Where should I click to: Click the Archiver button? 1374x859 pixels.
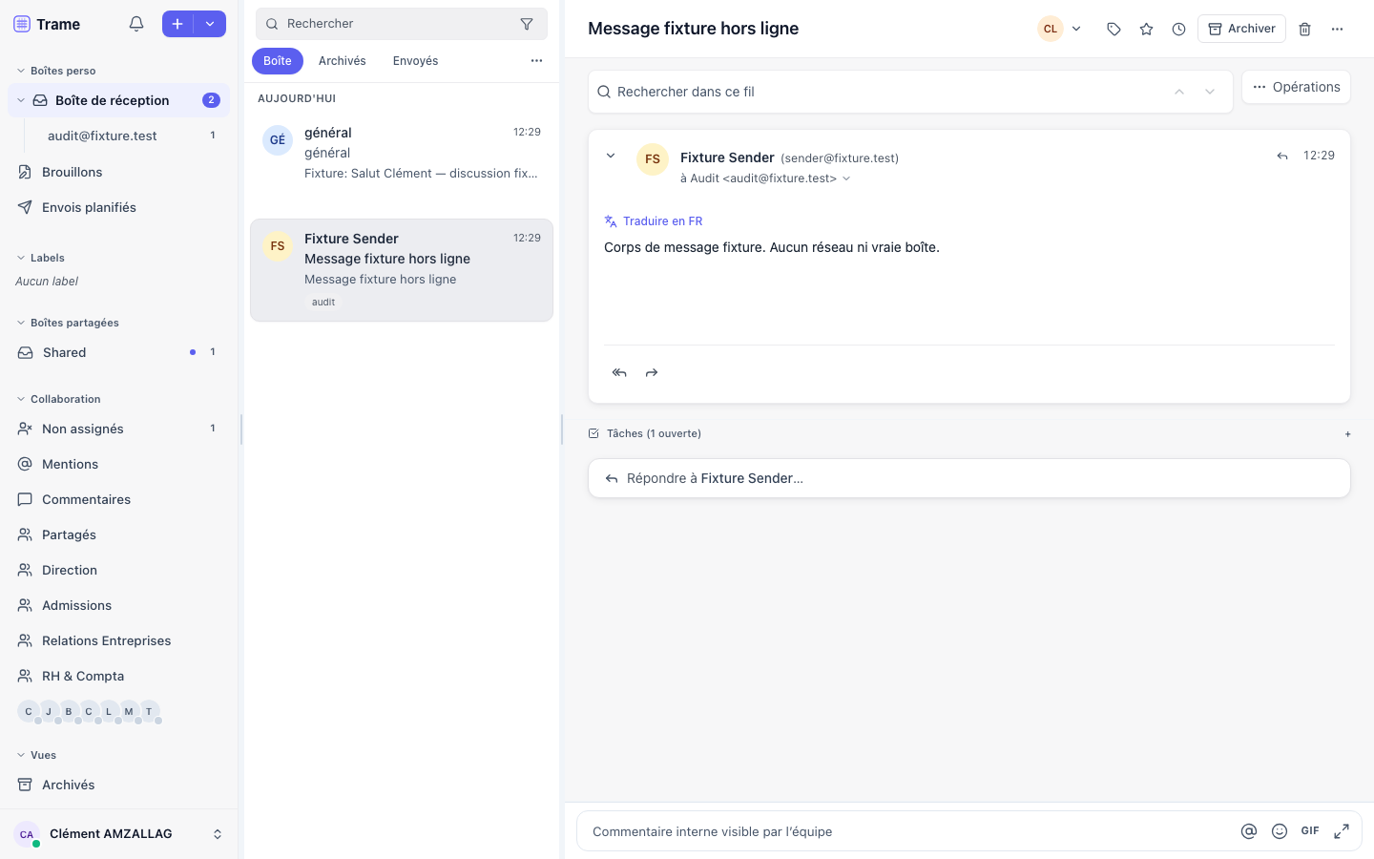[x=1241, y=29]
